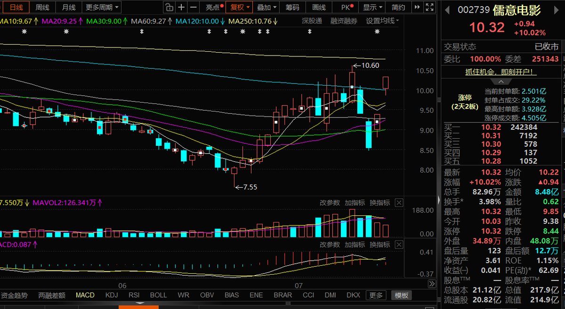Click the 模板 template button
The height and width of the screenshot is (309, 565).
402,295
